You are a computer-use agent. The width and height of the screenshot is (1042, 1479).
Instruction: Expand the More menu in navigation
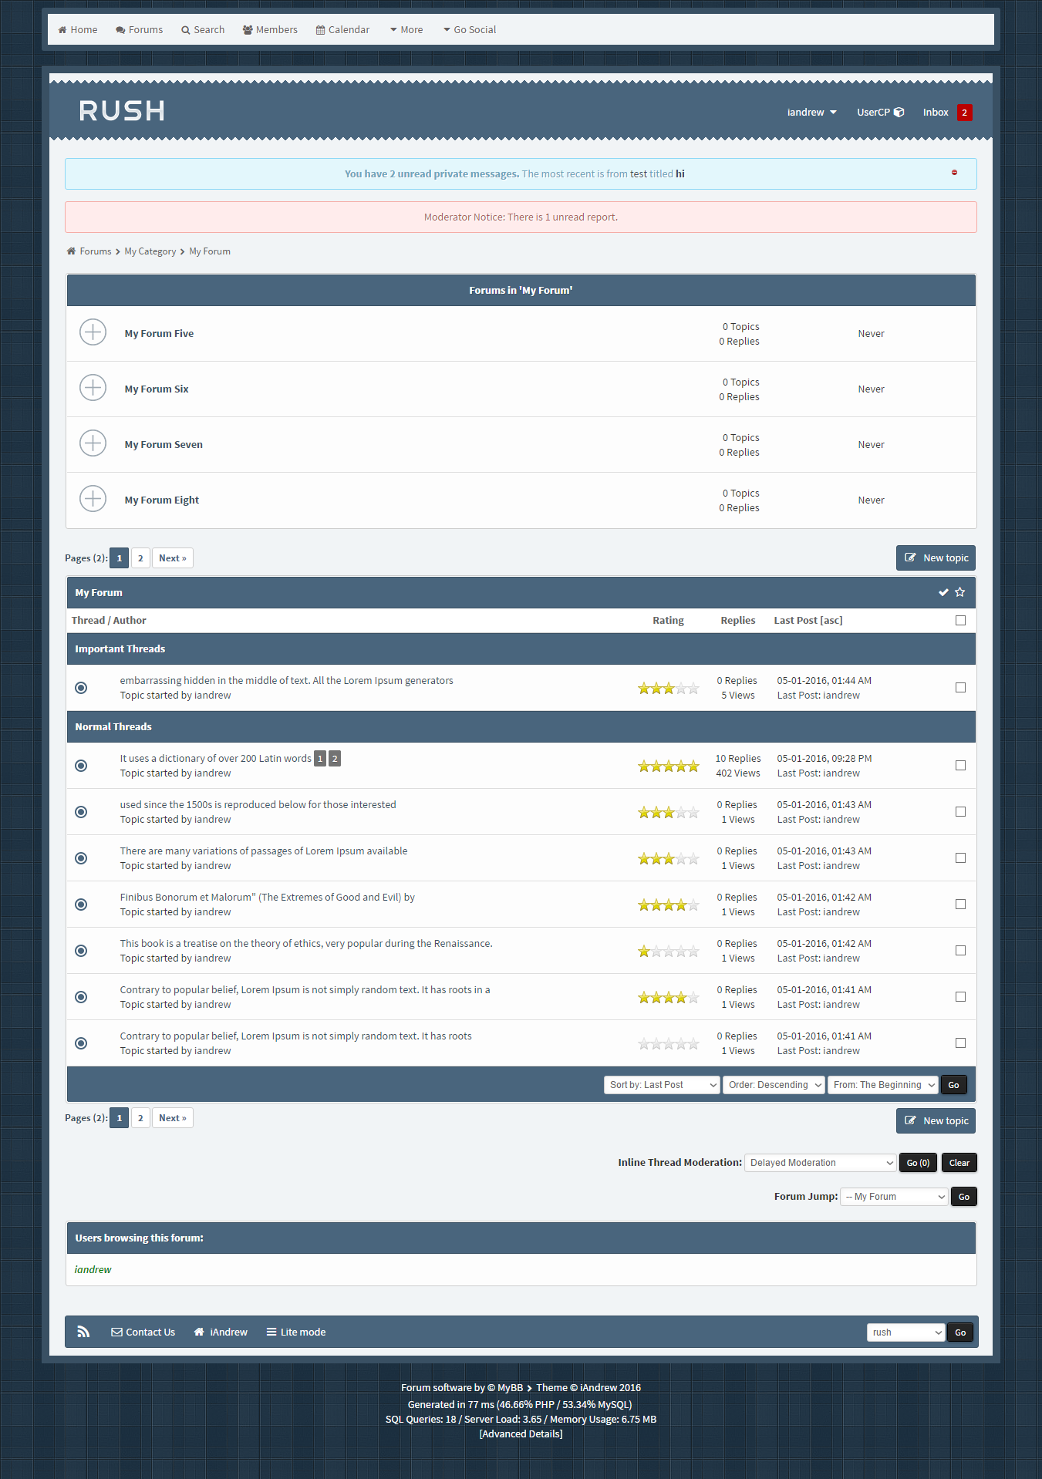[x=406, y=30]
